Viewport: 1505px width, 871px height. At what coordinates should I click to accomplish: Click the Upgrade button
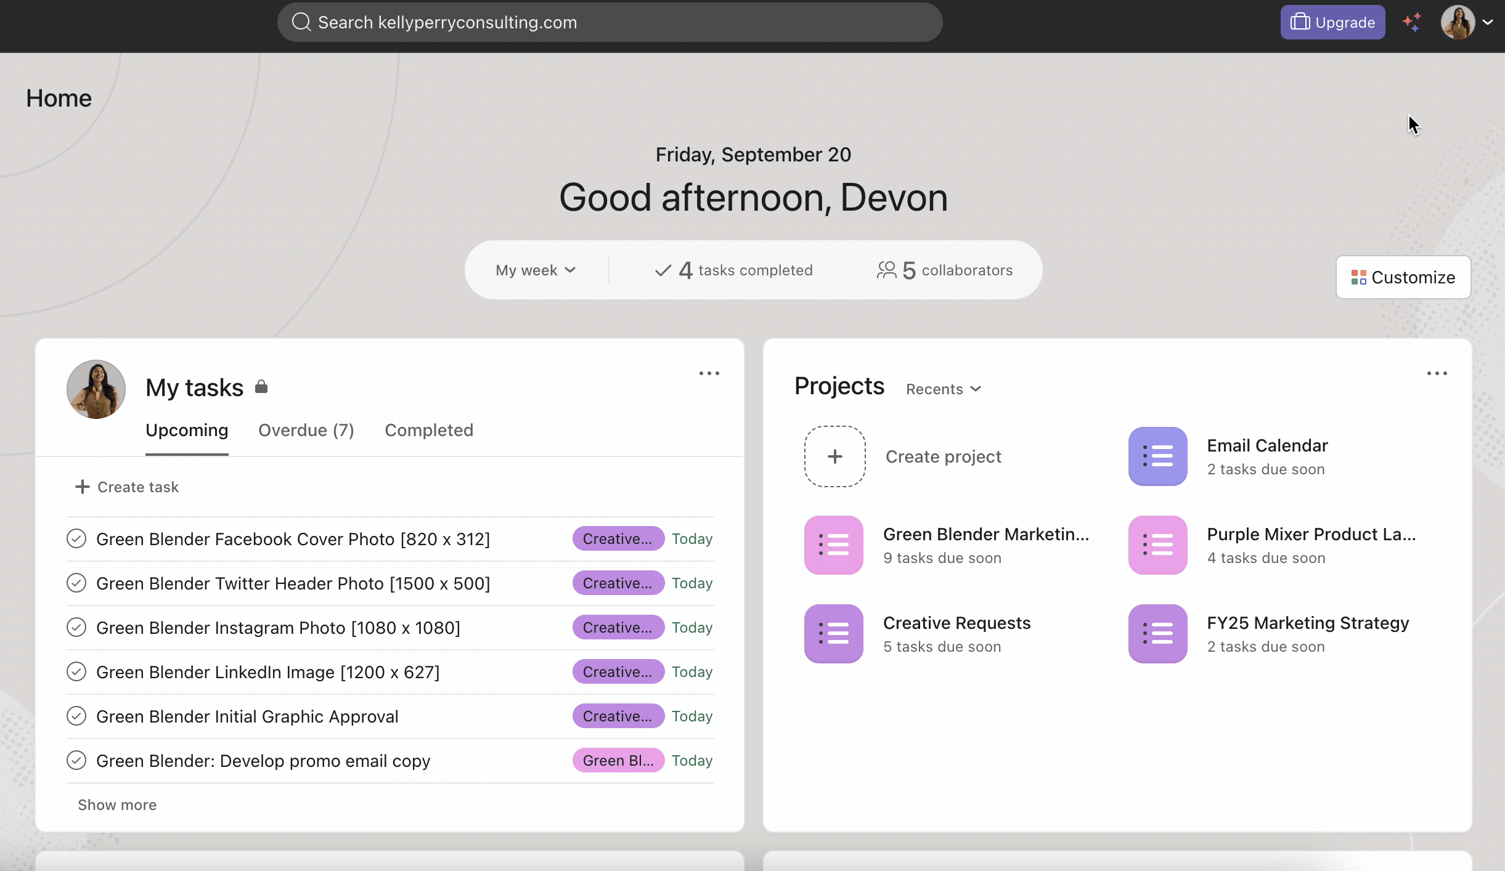pos(1332,22)
